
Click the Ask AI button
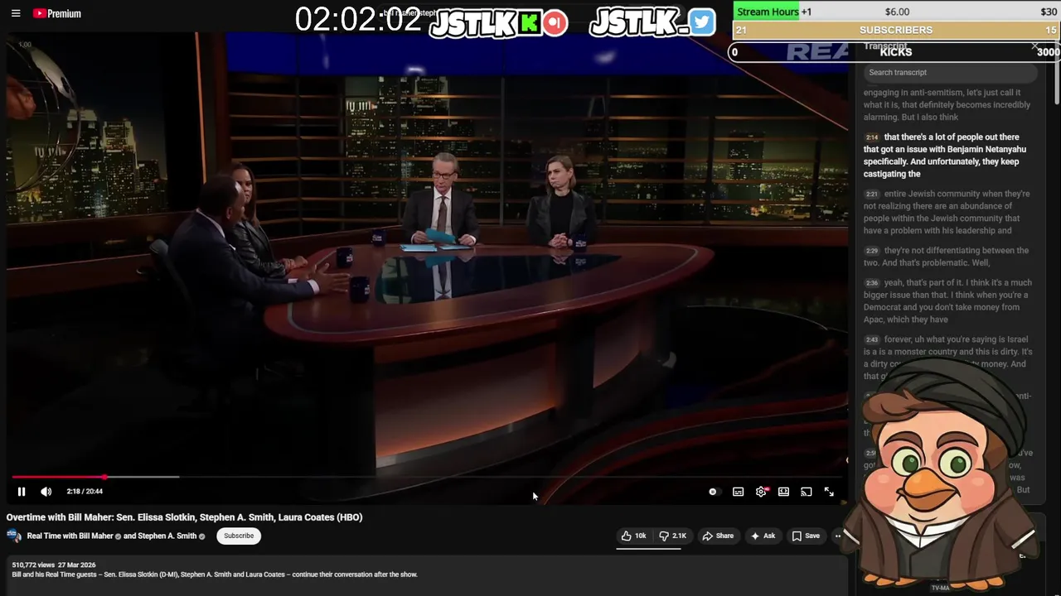click(x=763, y=536)
